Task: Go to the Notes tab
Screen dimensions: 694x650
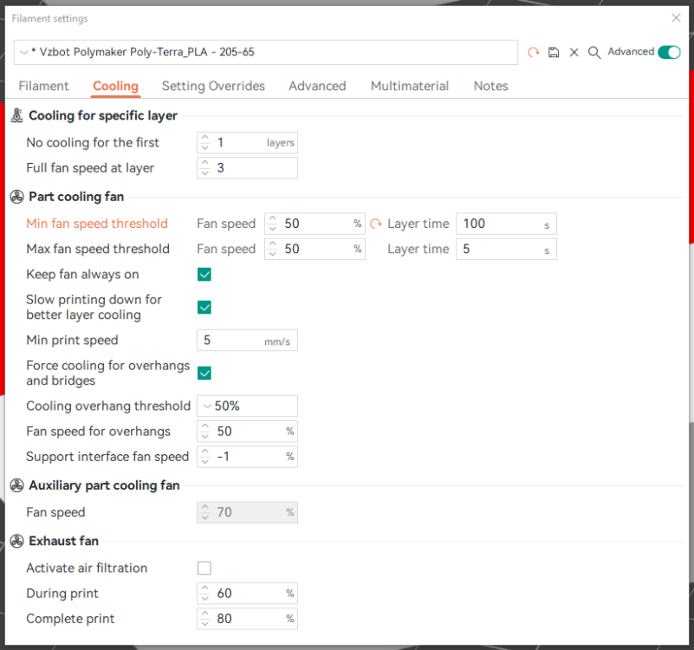Action: [x=491, y=86]
